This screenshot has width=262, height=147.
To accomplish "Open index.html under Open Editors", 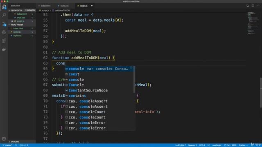I will point(22,14).
